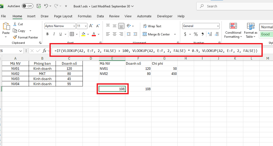This screenshot has height=146, width=273.
Task: Click the Top Align icon
Action: click(108, 26)
